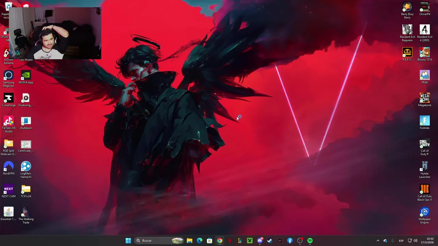Launch Microsoft Edge from the taskbar
This screenshot has height=246, width=438.
click(199, 241)
